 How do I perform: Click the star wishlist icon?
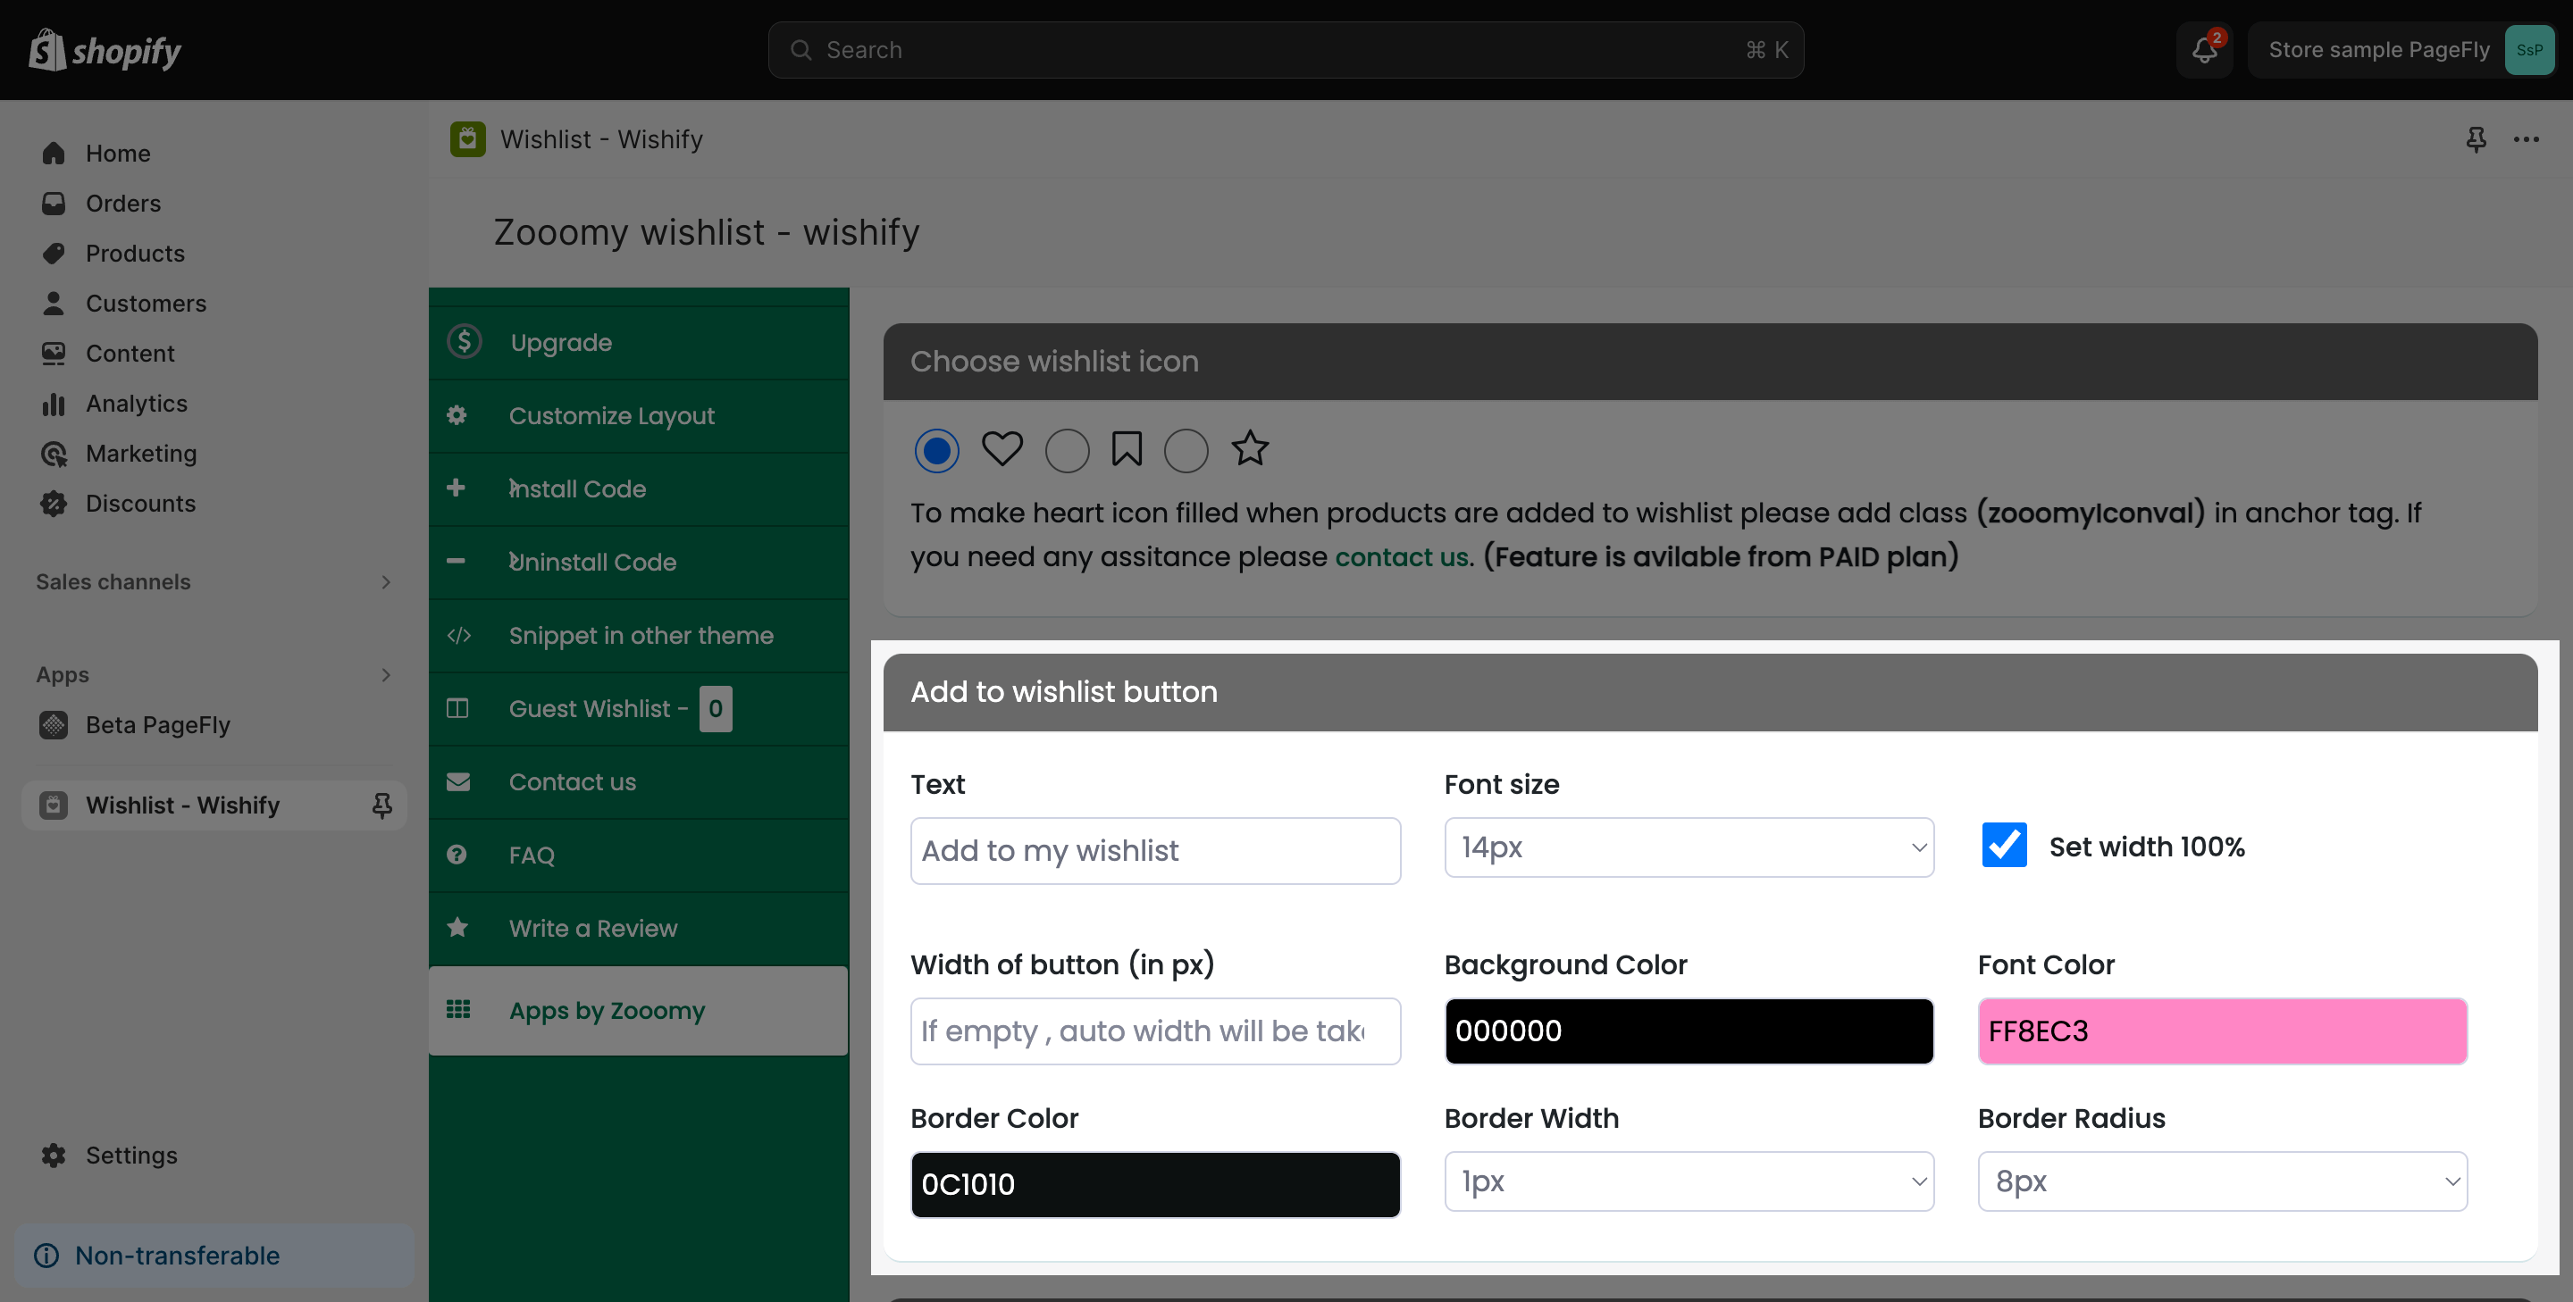pyautogui.click(x=1250, y=448)
